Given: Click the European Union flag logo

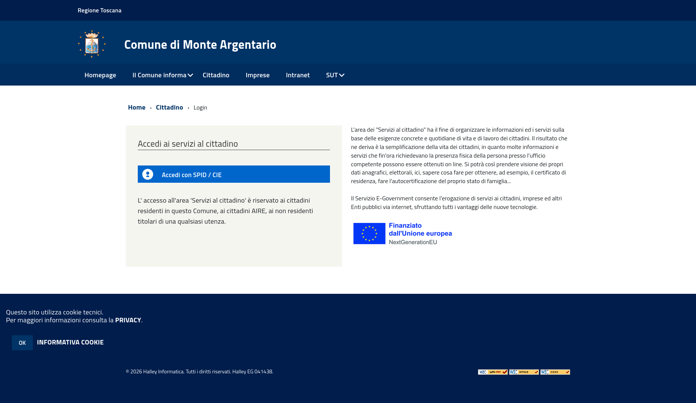Looking at the screenshot, I should (x=369, y=233).
